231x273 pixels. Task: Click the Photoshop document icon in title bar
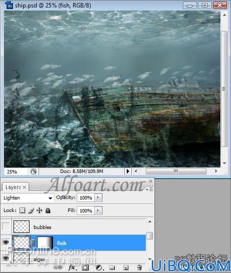click(x=9, y=5)
